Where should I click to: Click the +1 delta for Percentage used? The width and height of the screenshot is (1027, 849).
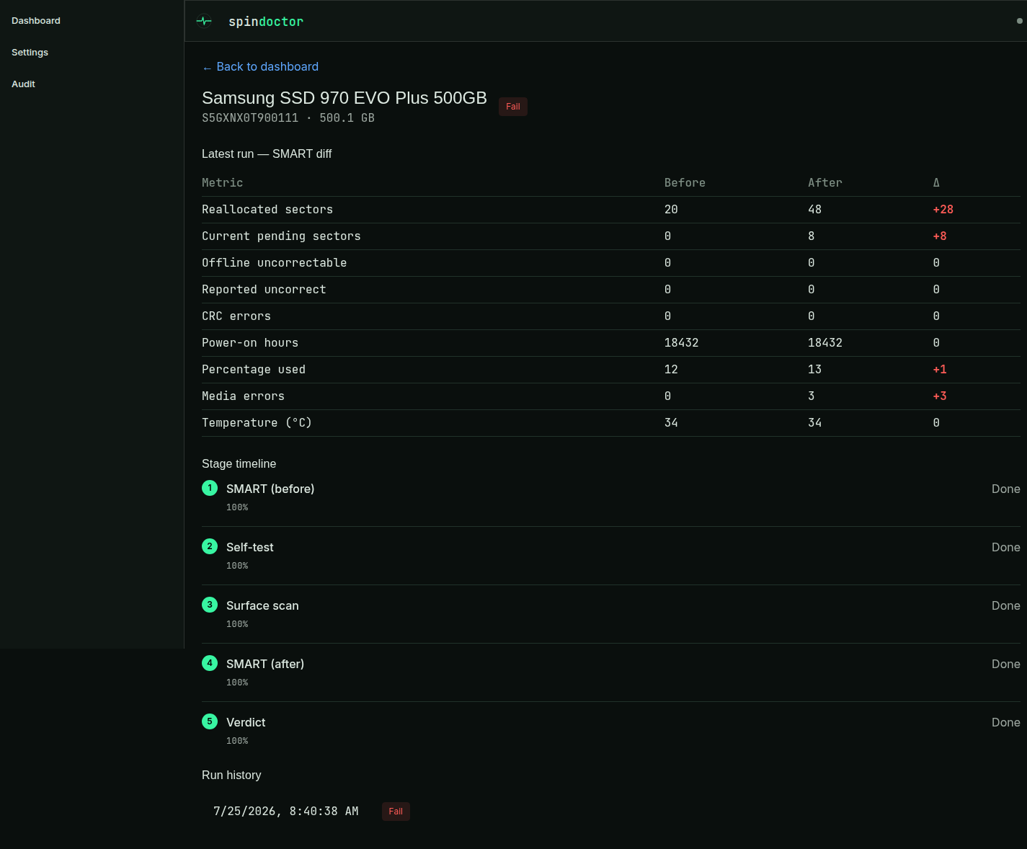(x=940, y=370)
